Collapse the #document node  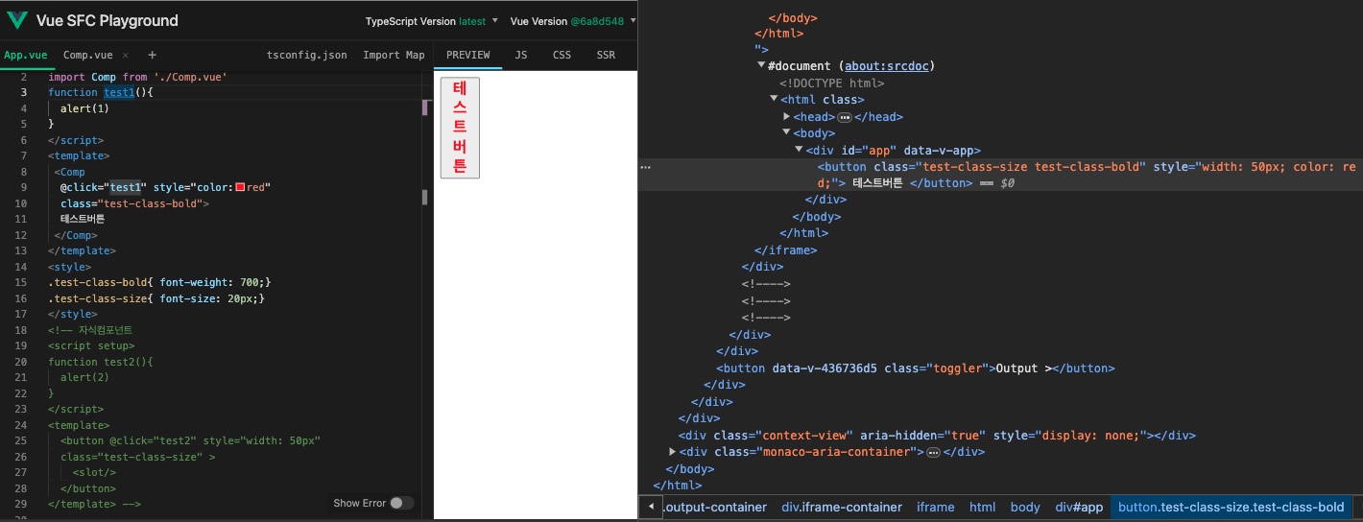click(x=762, y=66)
